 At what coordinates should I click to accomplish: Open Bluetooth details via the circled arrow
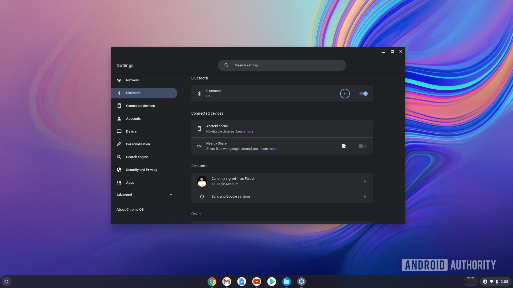point(345,94)
